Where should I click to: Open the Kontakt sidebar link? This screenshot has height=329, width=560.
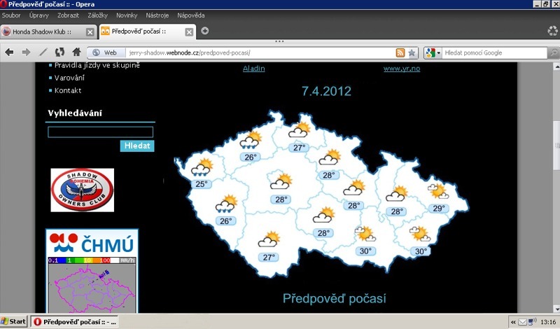[68, 90]
